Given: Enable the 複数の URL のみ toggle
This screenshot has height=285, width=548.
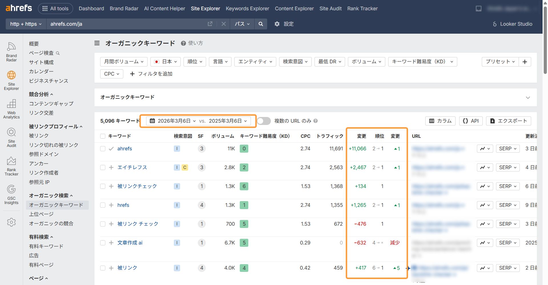Looking at the screenshot, I should 263,121.
